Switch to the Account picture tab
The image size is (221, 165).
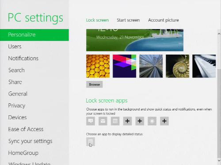pos(164,20)
